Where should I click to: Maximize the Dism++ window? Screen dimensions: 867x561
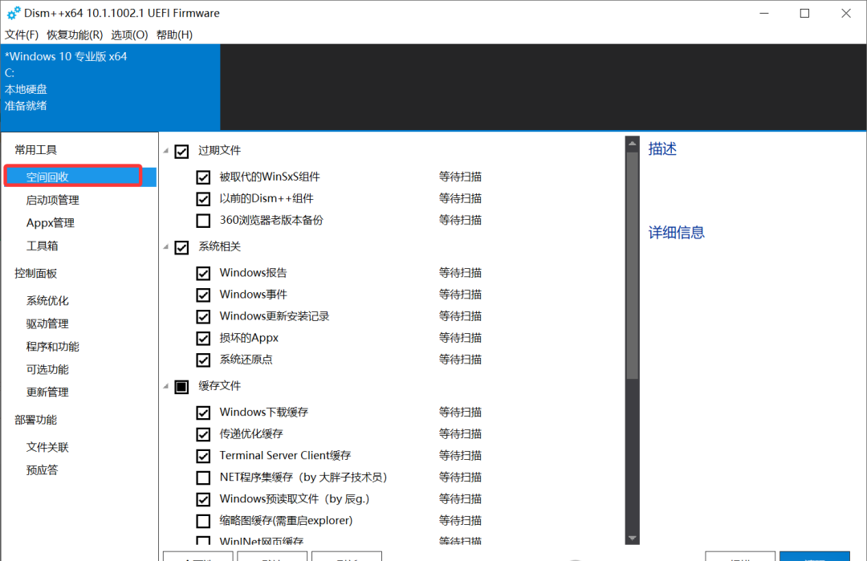[804, 14]
